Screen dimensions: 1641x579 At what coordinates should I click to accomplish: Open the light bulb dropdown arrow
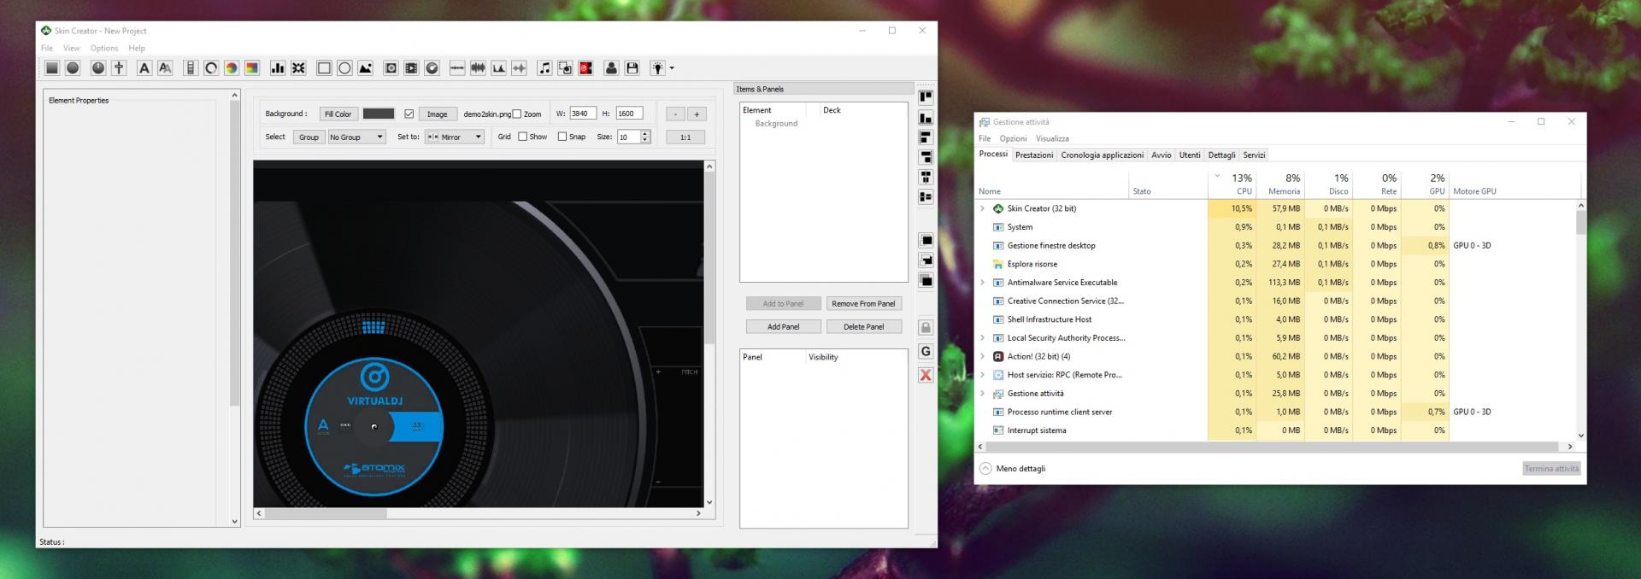click(672, 68)
